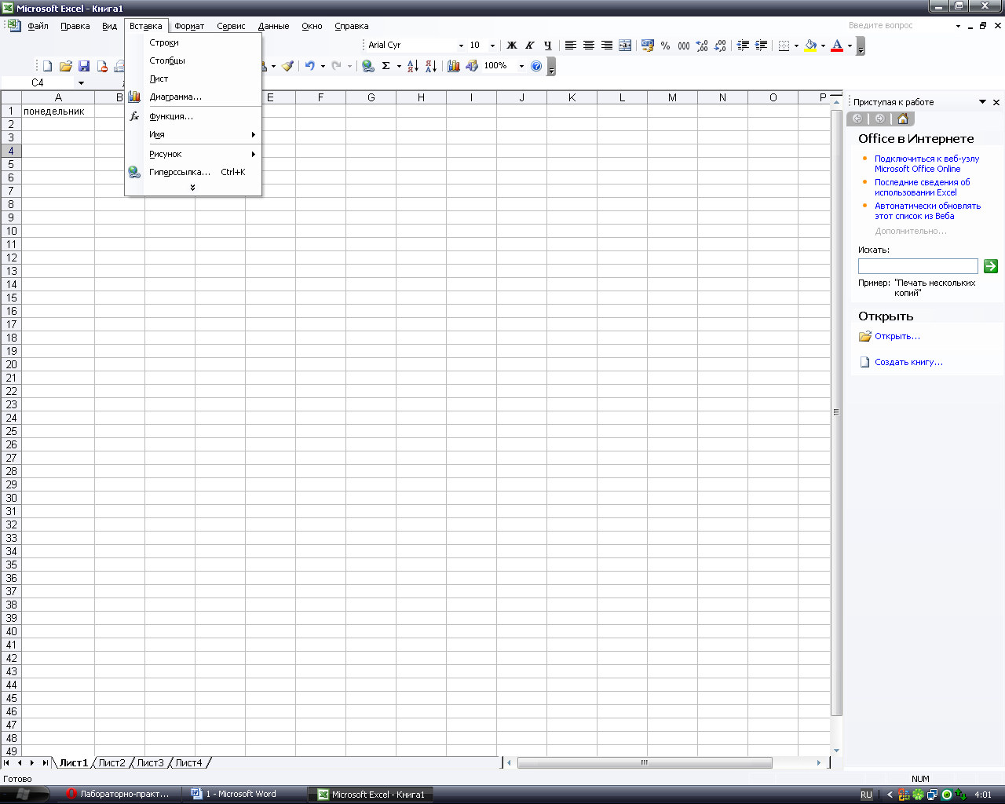Choose Диаграмма... from the menu
The image size is (1005, 804).
(x=193, y=97)
